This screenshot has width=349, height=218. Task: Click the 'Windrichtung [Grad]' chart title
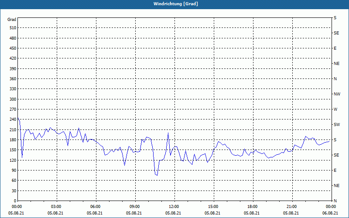[176, 4]
